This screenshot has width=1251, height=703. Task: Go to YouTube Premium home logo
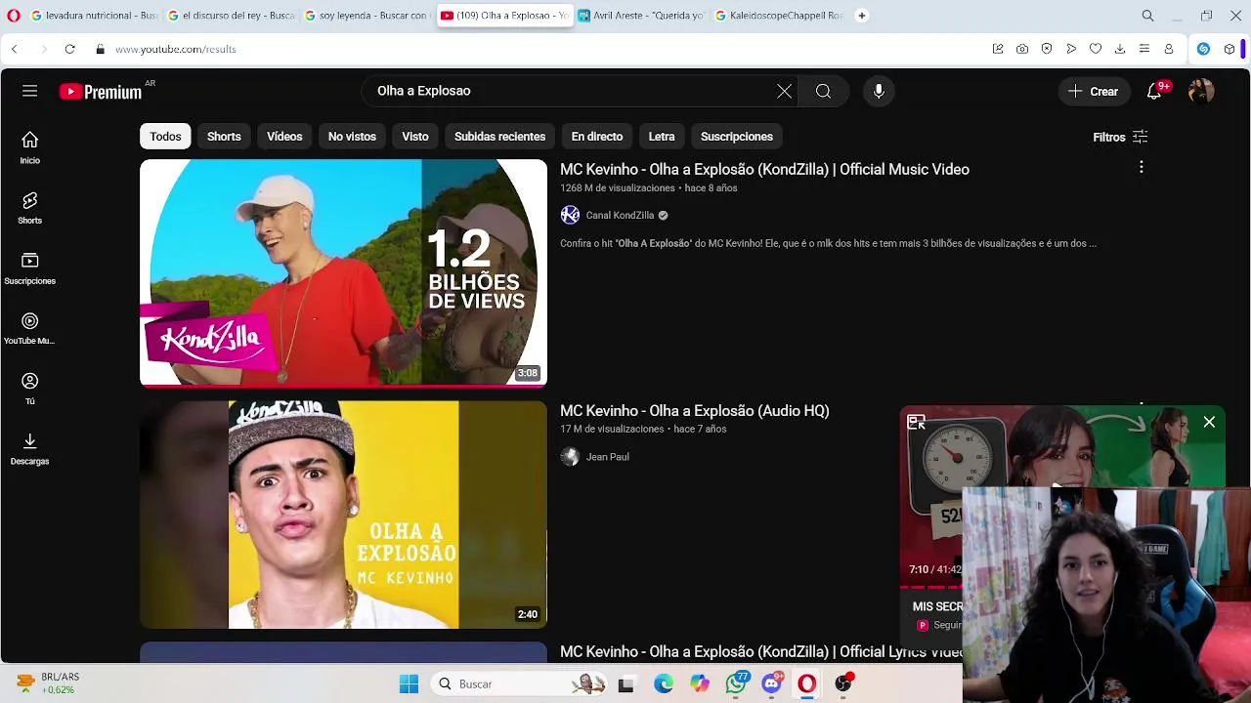pos(101,92)
